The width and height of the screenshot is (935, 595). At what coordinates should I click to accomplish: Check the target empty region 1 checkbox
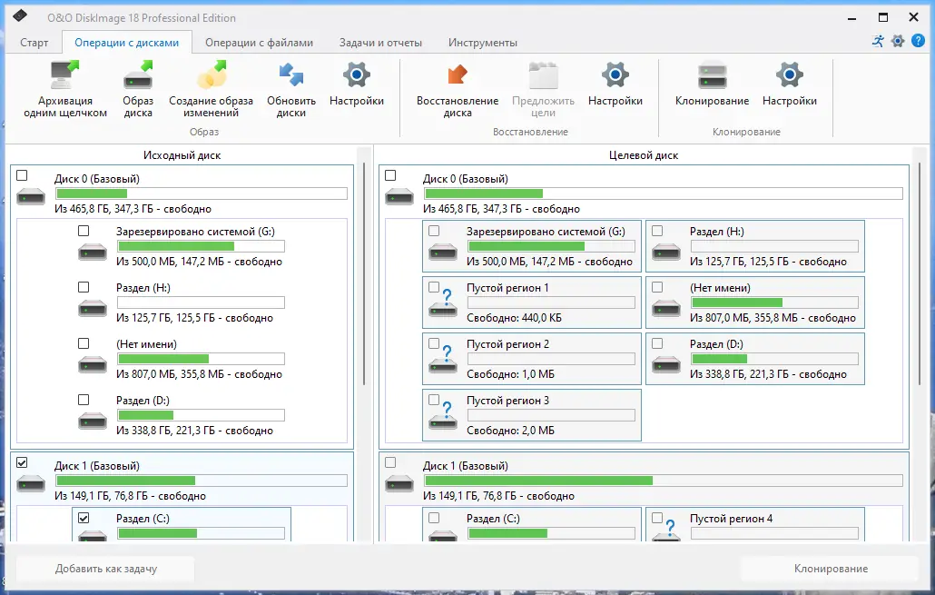(x=434, y=287)
